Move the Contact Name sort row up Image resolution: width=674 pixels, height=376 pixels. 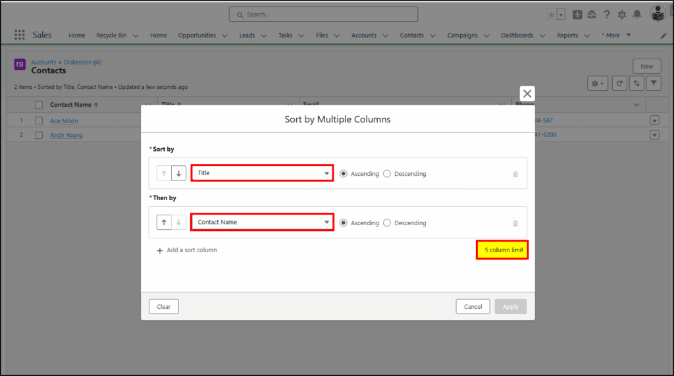click(164, 223)
